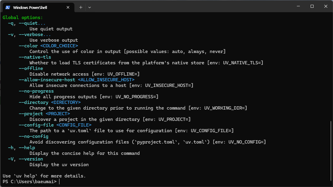Minimize the terminal window
Image resolution: width=333 pixels, height=187 pixels.
tap(298, 6)
